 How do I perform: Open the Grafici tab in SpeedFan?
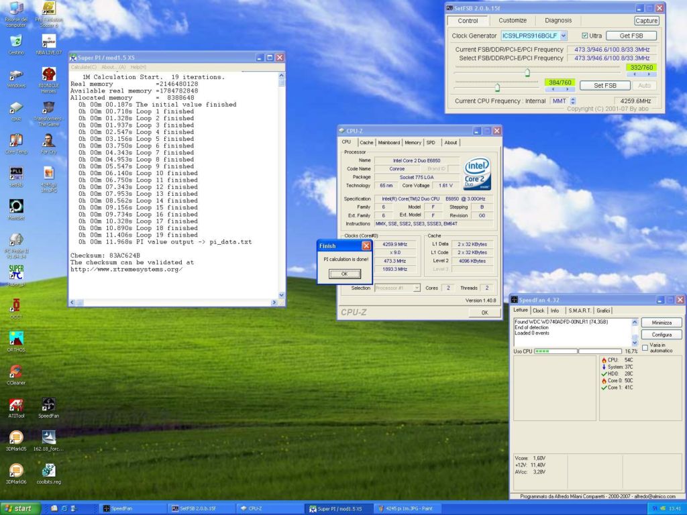(603, 310)
